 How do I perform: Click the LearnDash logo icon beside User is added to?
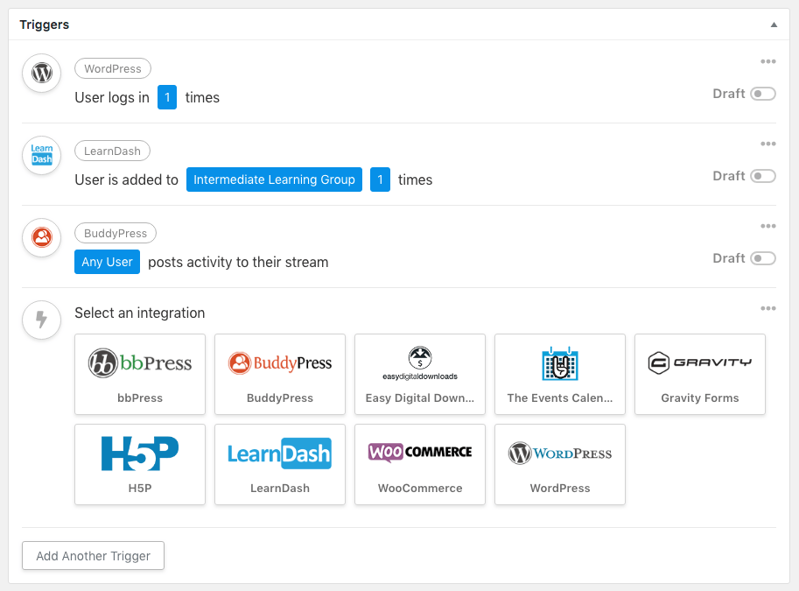[42, 155]
